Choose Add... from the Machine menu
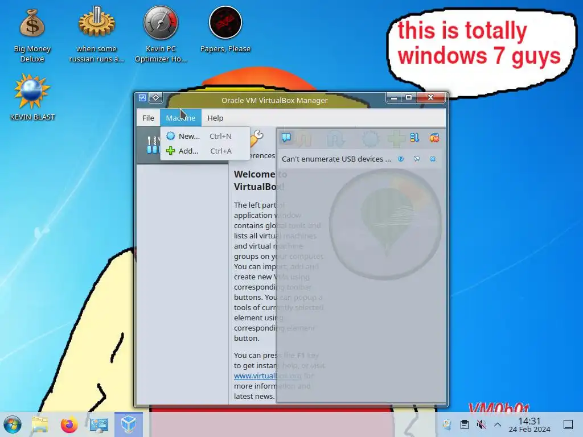Viewport: 583px width, 437px height. pos(205,151)
